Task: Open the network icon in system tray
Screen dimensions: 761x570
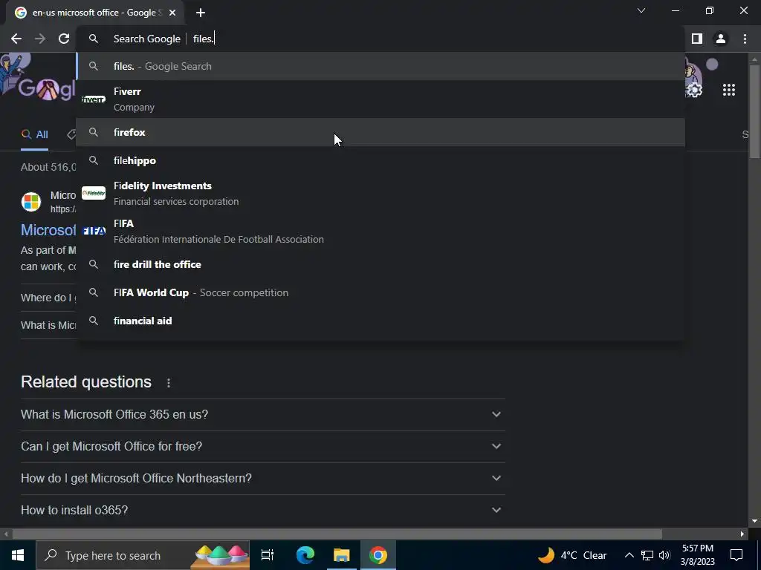Action: coord(647,555)
